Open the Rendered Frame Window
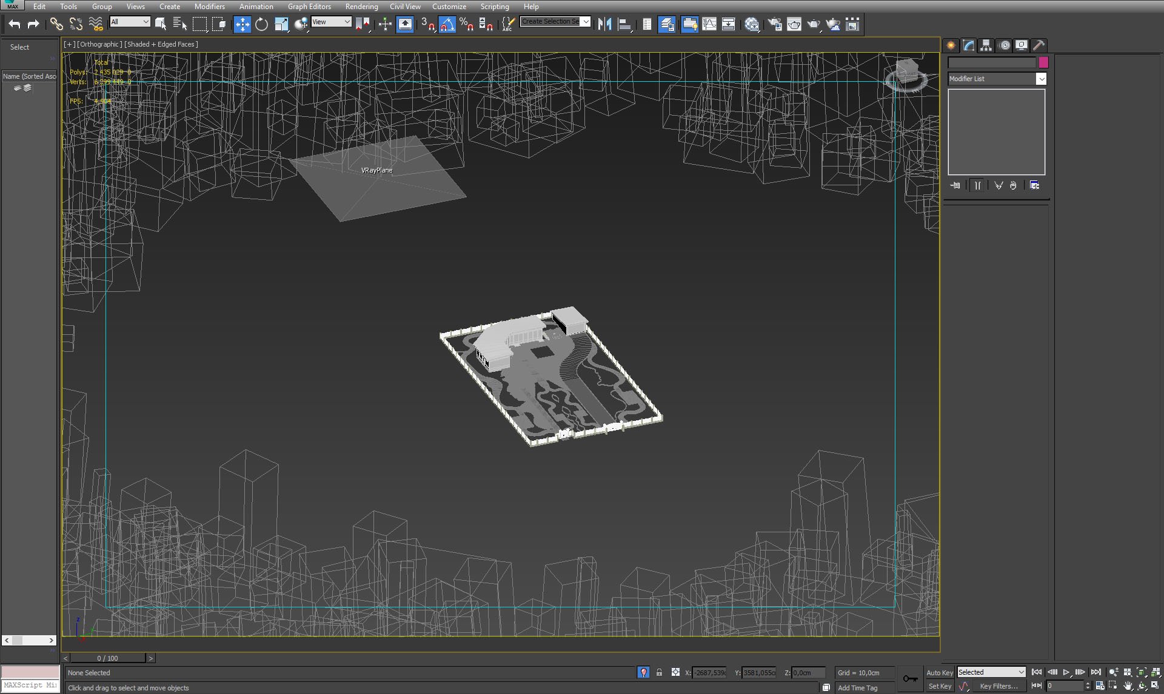The width and height of the screenshot is (1164, 694). coord(794,24)
